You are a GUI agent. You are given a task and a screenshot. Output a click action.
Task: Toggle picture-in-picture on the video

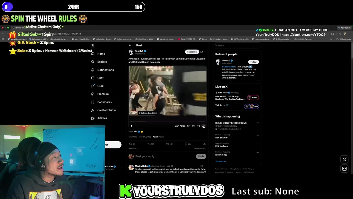pyautogui.click(x=198, y=126)
